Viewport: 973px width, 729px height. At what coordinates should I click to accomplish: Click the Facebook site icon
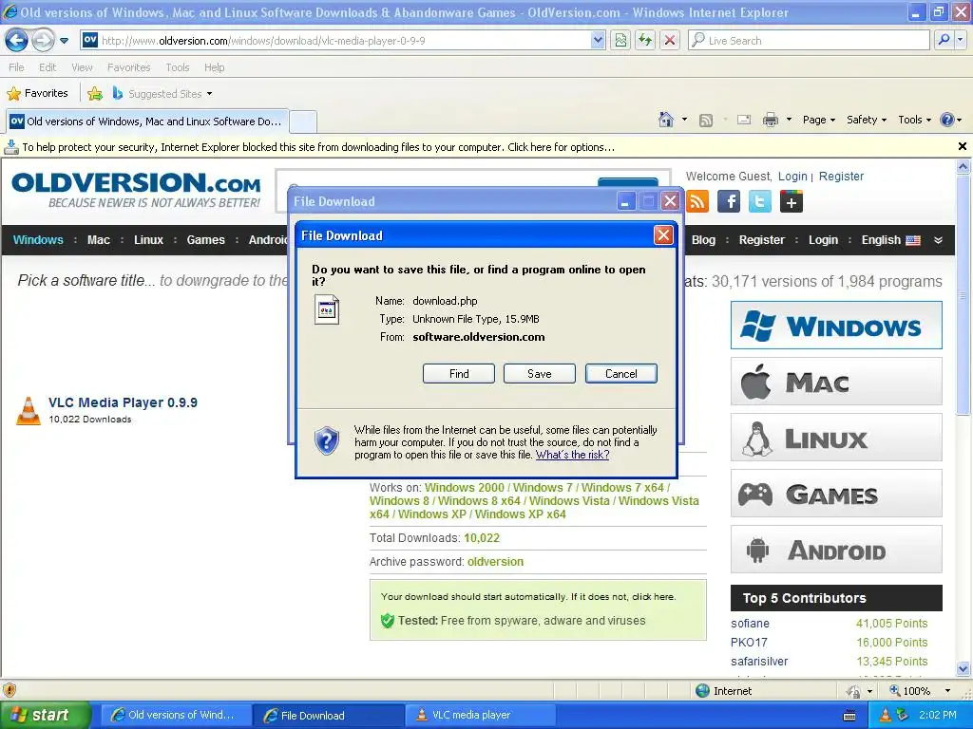tap(729, 201)
